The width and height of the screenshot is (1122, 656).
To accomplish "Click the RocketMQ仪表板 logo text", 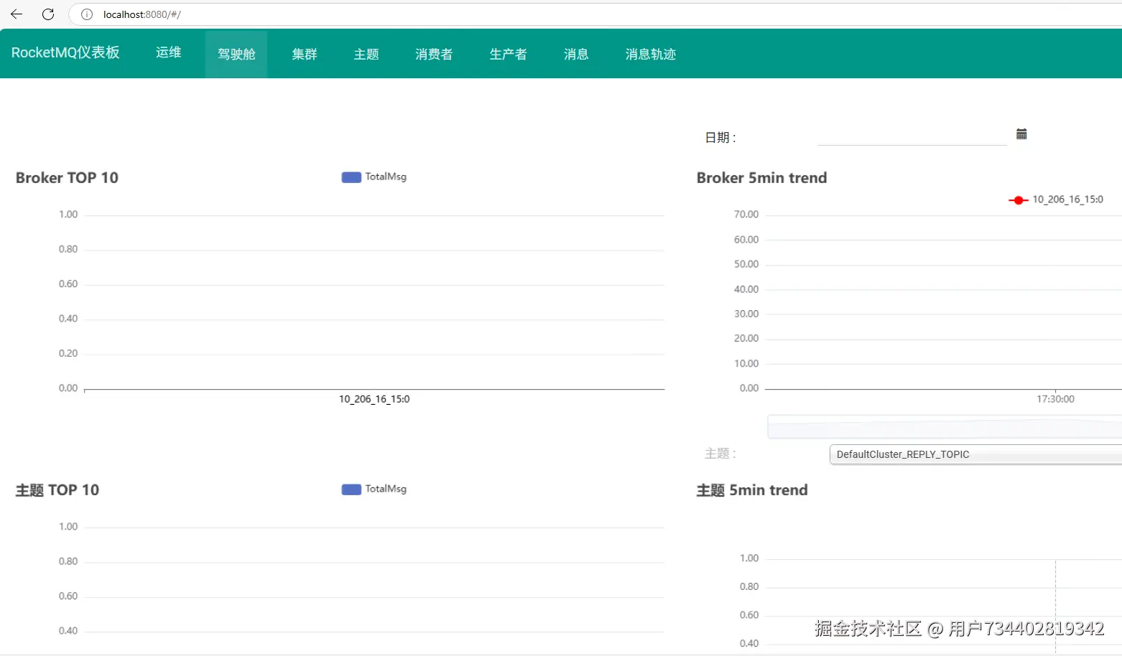I will coord(65,52).
